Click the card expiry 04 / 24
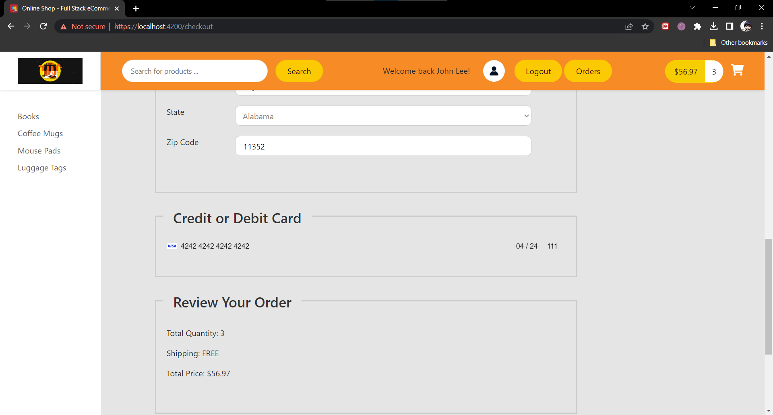The width and height of the screenshot is (773, 415). (527, 246)
